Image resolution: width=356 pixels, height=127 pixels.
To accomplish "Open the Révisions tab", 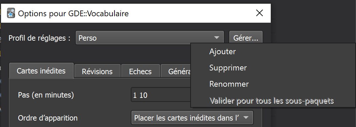I will [x=97, y=71].
